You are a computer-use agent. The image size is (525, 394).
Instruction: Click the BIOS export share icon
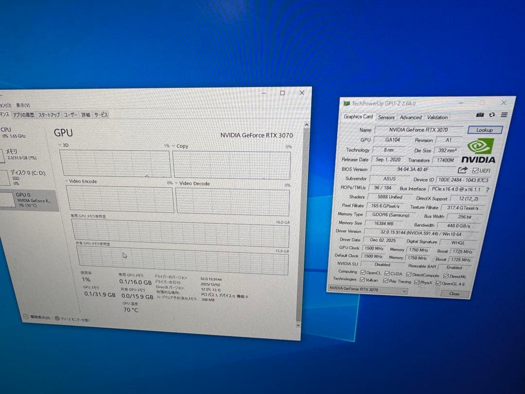point(462,170)
